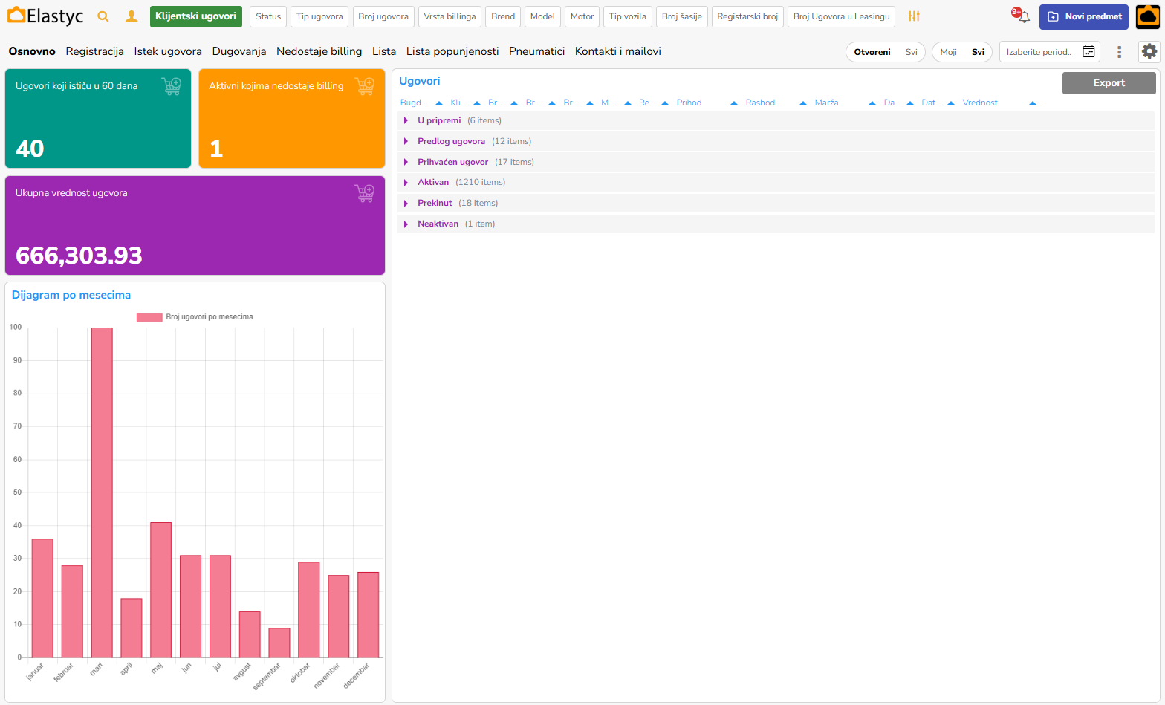Viewport: 1165px width, 705px height.
Task: Open the Tip ugovora filter
Action: pos(319,16)
